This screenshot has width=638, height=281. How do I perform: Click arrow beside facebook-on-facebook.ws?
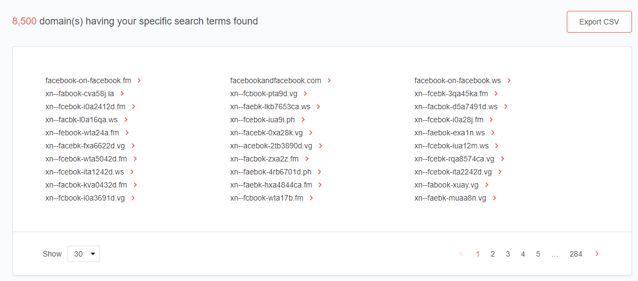coord(509,80)
